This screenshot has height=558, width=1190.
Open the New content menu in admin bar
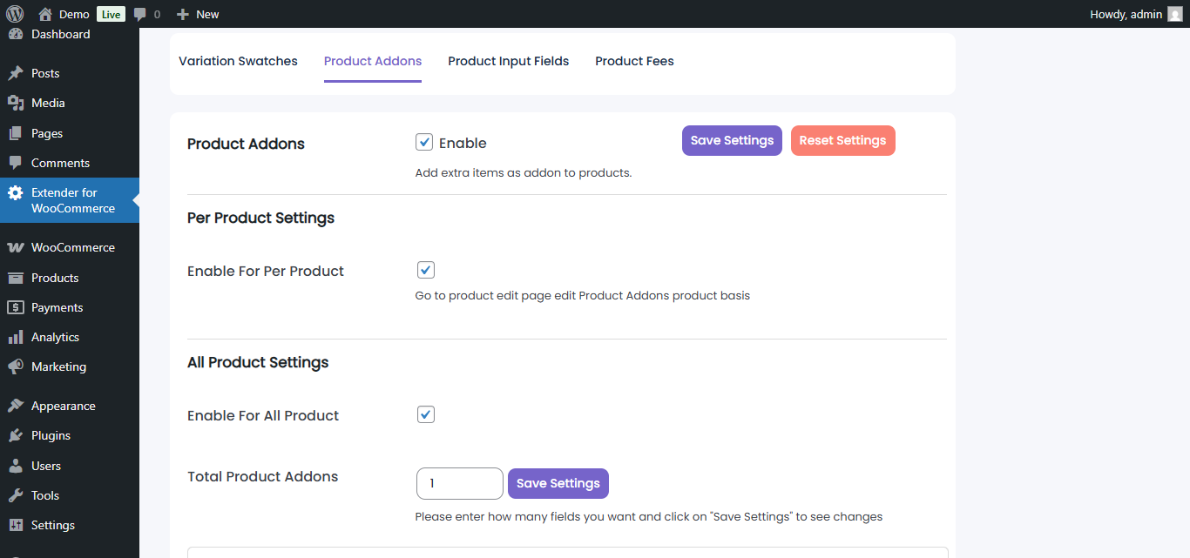click(198, 14)
